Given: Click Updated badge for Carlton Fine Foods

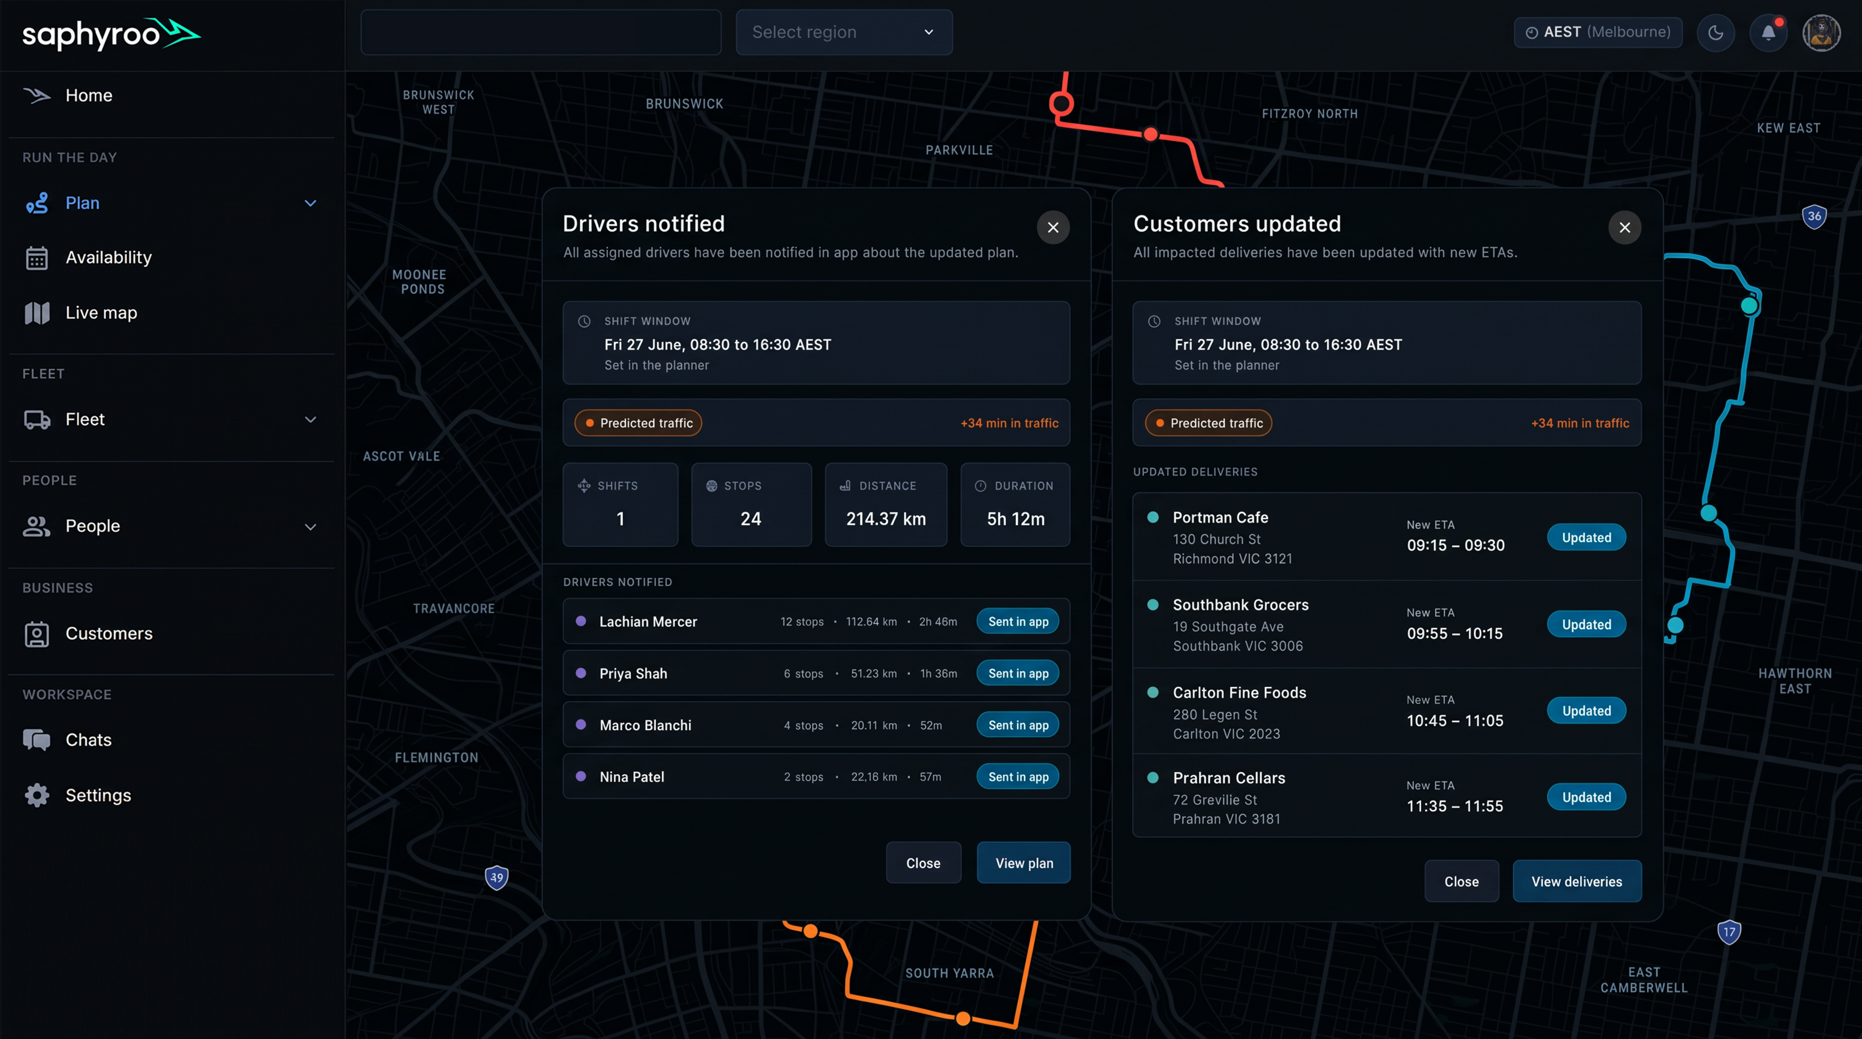Looking at the screenshot, I should pyautogui.click(x=1586, y=711).
